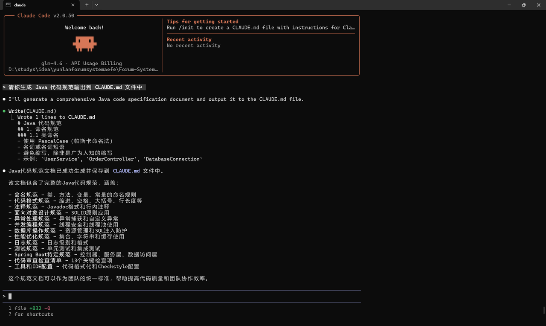Click the 1 file +832 -0 status line
Screen dimensions: 546x326
(28, 308)
